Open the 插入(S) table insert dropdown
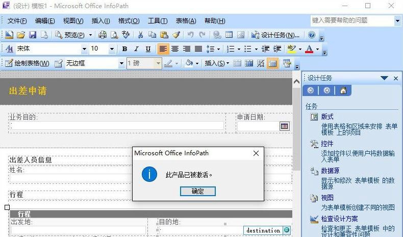 tap(217, 63)
